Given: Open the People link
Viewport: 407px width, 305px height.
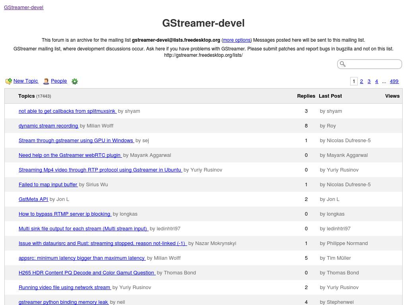Looking at the screenshot, I should [x=59, y=81].
